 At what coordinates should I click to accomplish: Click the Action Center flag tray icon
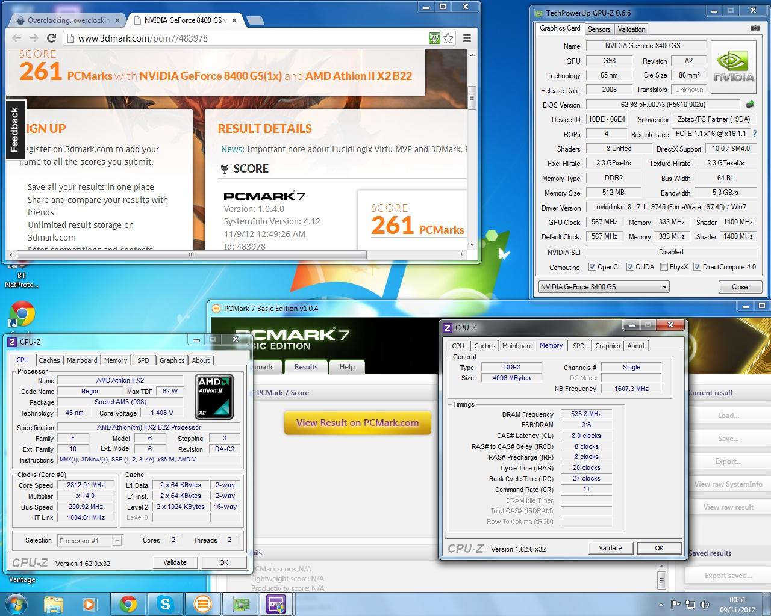point(676,604)
